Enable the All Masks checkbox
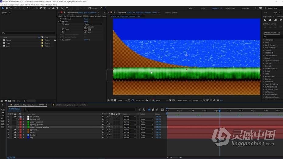 point(85,27)
